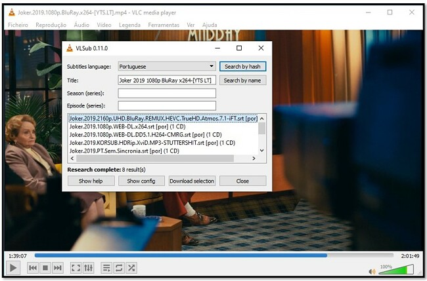Focus the Episode (series) field
The height and width of the screenshot is (281, 427).
point(167,105)
